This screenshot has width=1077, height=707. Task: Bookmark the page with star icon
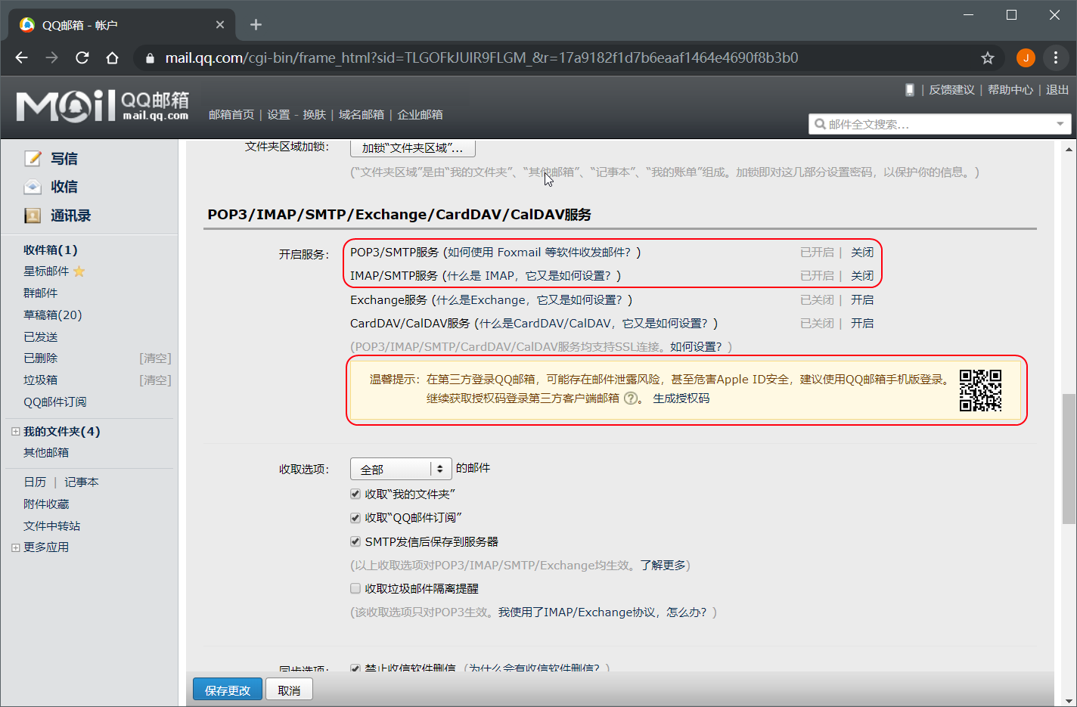(987, 57)
